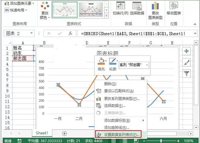Choose Format Data Series (设置数据系列格式)
Screen dimensions: 200x143
[118, 134]
